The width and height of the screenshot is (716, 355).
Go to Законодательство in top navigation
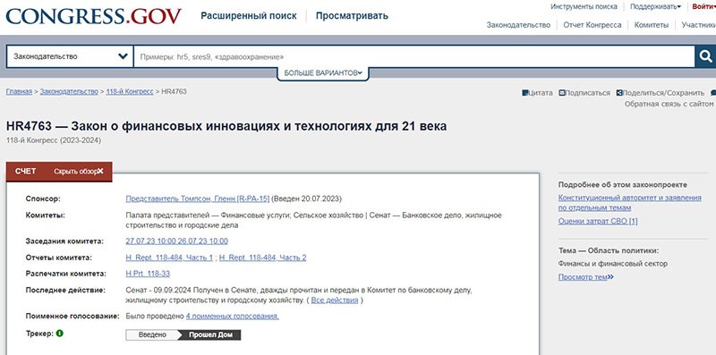pos(518,25)
